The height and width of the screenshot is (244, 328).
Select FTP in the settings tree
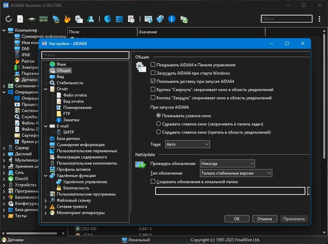[x=66, y=114]
